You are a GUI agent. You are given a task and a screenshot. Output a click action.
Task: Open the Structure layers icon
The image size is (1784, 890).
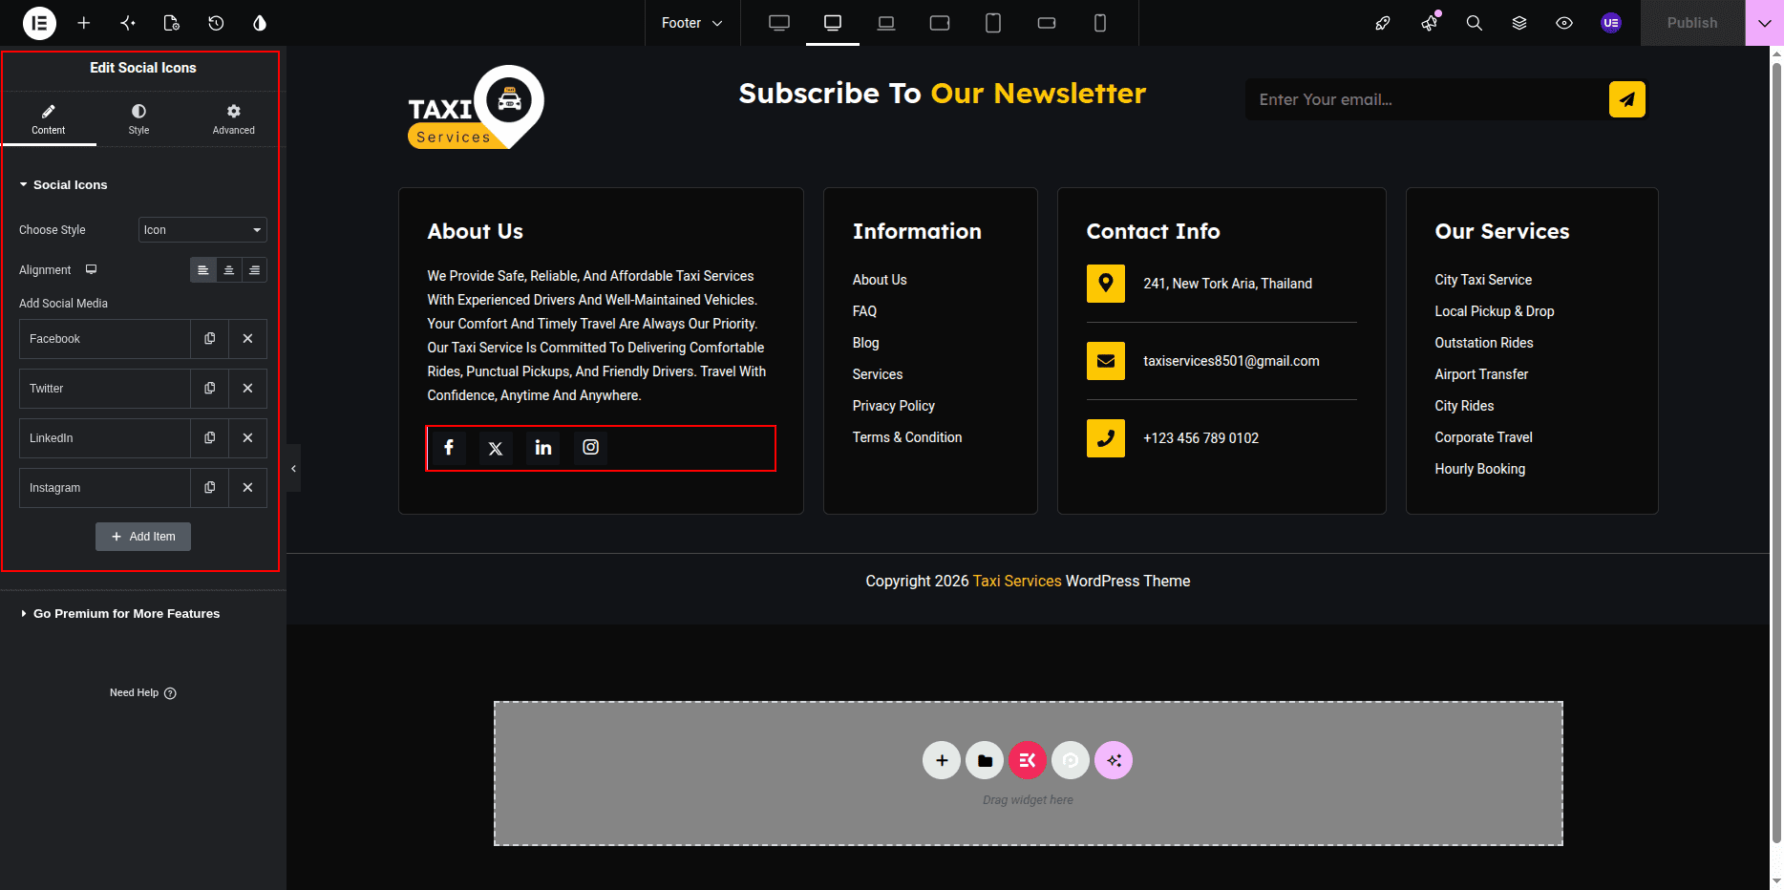coord(1519,23)
